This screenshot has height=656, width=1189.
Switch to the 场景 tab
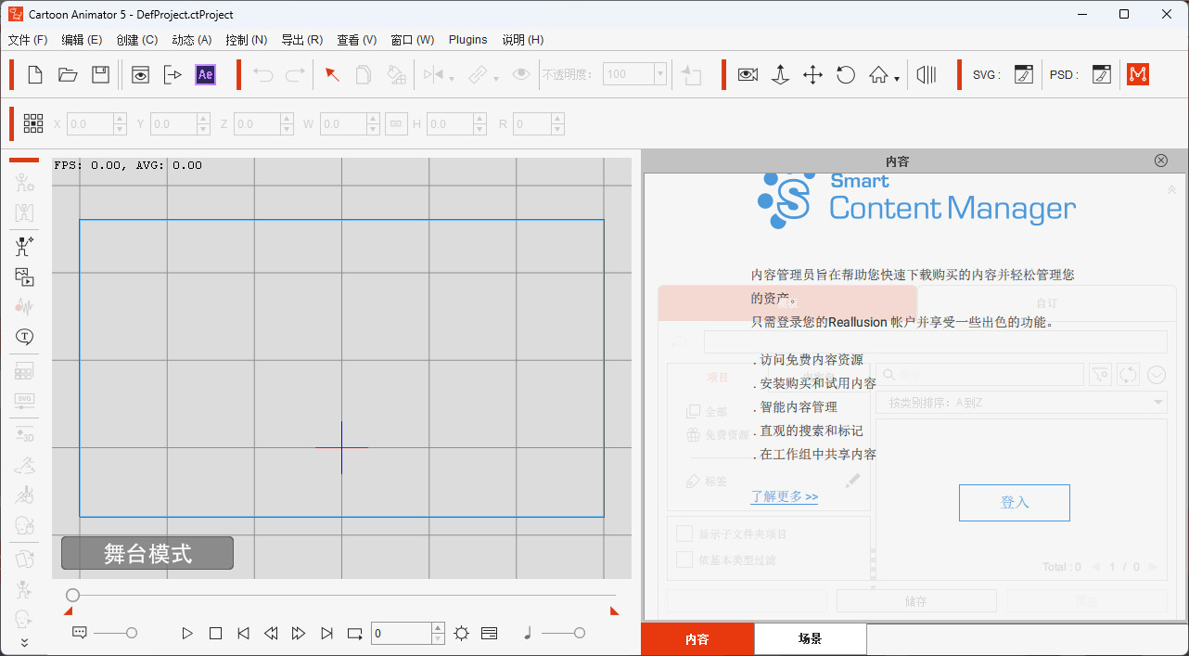coord(810,639)
